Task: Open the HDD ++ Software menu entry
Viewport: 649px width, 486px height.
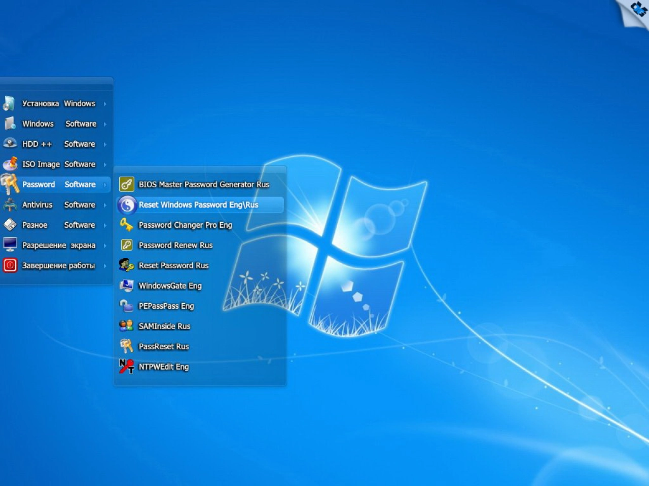Action: (56, 144)
